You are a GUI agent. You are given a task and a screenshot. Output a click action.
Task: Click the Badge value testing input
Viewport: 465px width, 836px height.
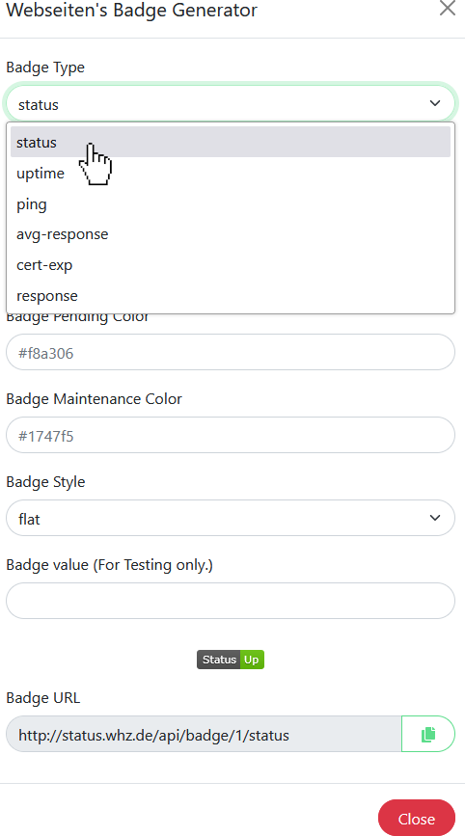click(231, 601)
